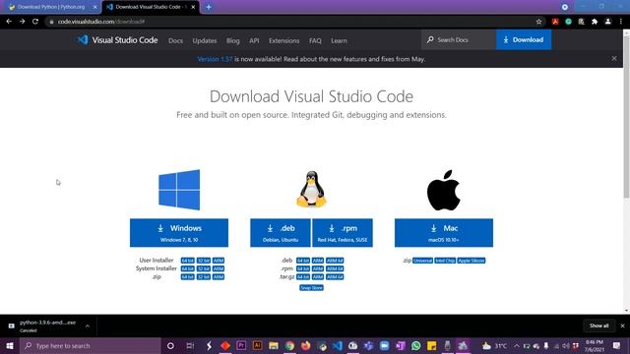630x354 pixels.
Task: Open the Snap Store link
Action: click(311, 288)
